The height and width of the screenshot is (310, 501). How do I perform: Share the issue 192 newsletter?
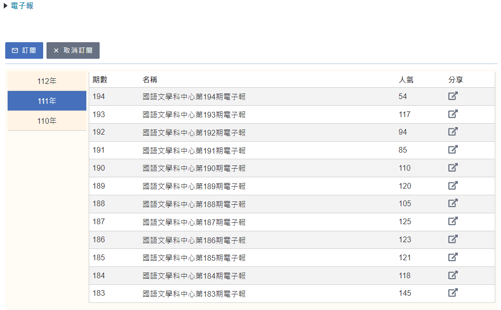(453, 131)
